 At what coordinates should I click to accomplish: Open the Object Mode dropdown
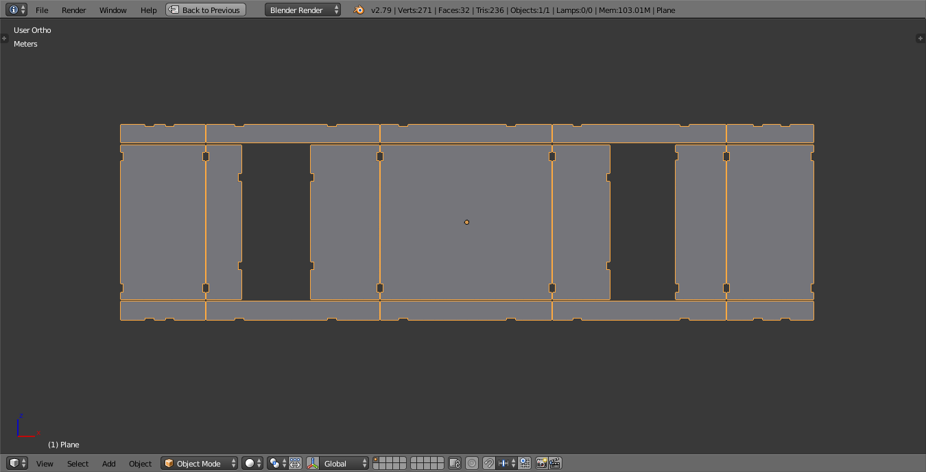tap(200, 464)
